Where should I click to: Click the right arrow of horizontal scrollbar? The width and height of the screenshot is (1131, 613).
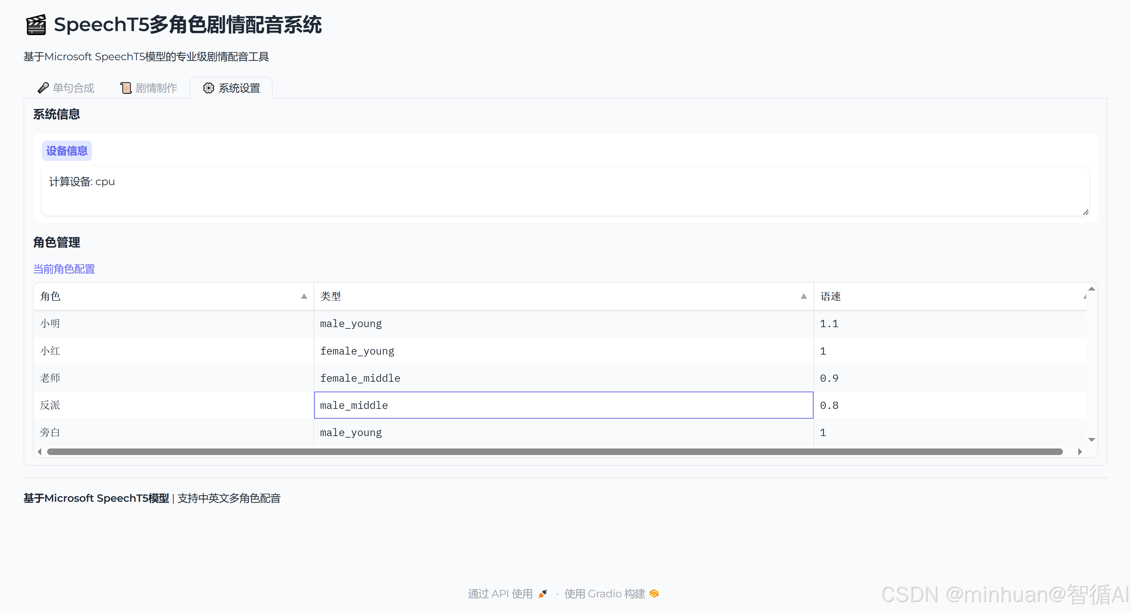[1080, 451]
